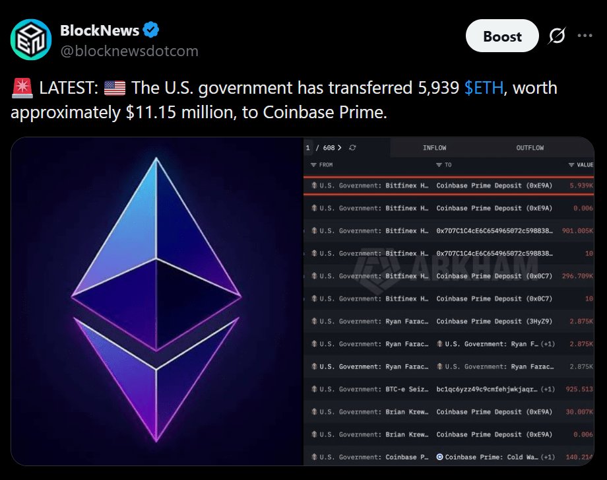This screenshot has width=607, height=480.
Task: Open the three-dot more options menu
Action: coord(585,36)
